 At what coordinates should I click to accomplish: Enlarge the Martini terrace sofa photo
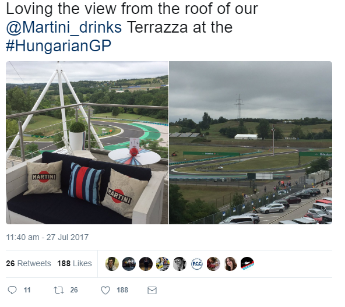[x=87, y=143]
